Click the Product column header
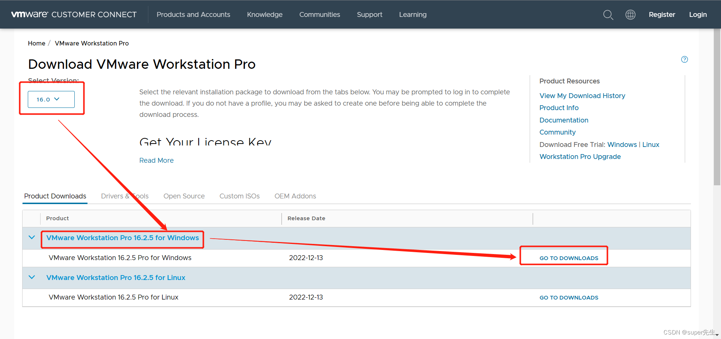 tap(57, 218)
